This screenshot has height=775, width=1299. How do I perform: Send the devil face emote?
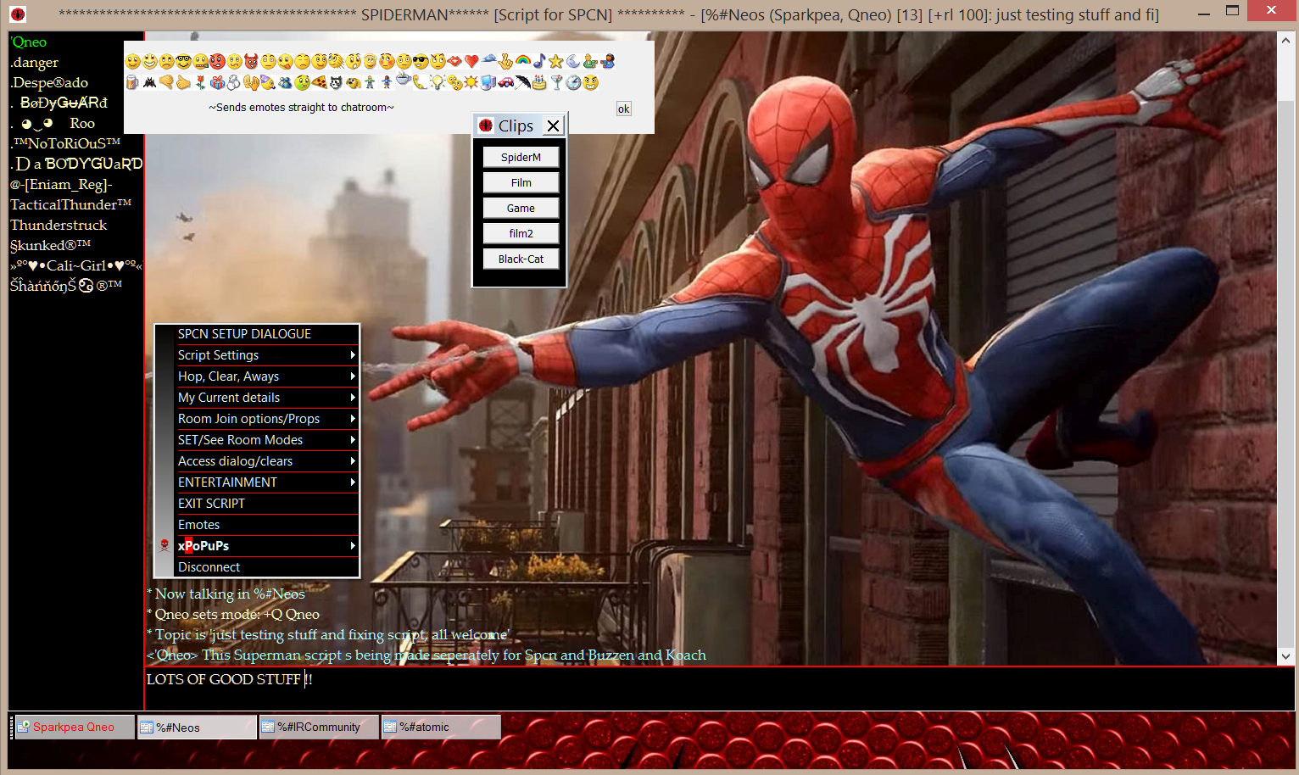pos(251,61)
